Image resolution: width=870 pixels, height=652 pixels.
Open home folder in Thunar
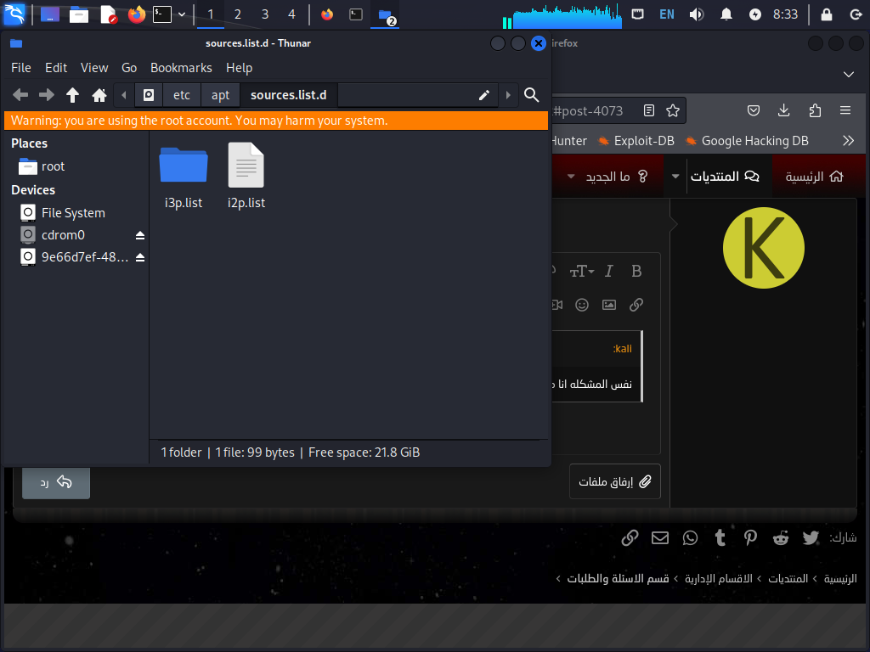(99, 95)
